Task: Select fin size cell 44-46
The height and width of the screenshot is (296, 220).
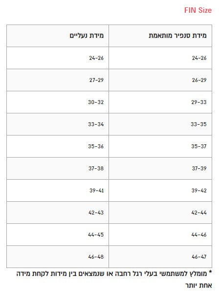Action: [160, 235]
